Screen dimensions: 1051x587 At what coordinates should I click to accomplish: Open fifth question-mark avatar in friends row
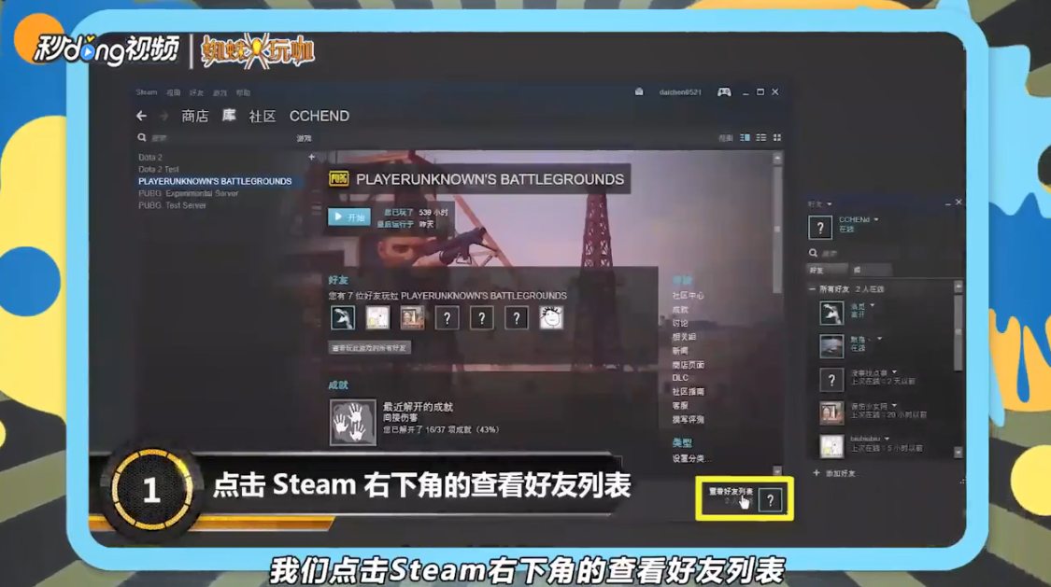[482, 317]
